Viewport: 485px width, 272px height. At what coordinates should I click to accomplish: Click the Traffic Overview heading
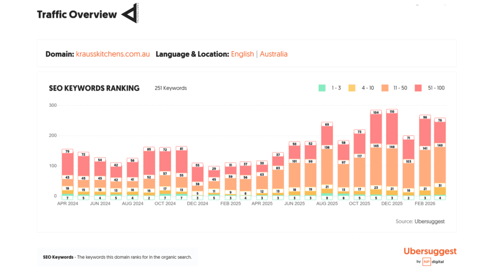(x=77, y=15)
